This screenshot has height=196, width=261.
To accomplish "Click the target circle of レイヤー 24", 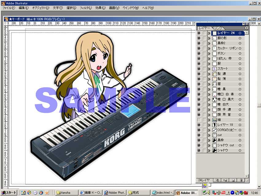I will click(x=240, y=33).
